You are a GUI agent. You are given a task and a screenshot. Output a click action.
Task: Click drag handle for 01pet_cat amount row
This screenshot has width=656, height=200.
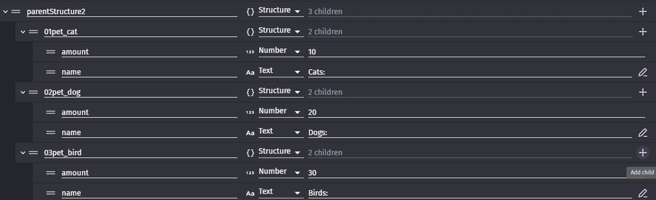tap(51, 52)
